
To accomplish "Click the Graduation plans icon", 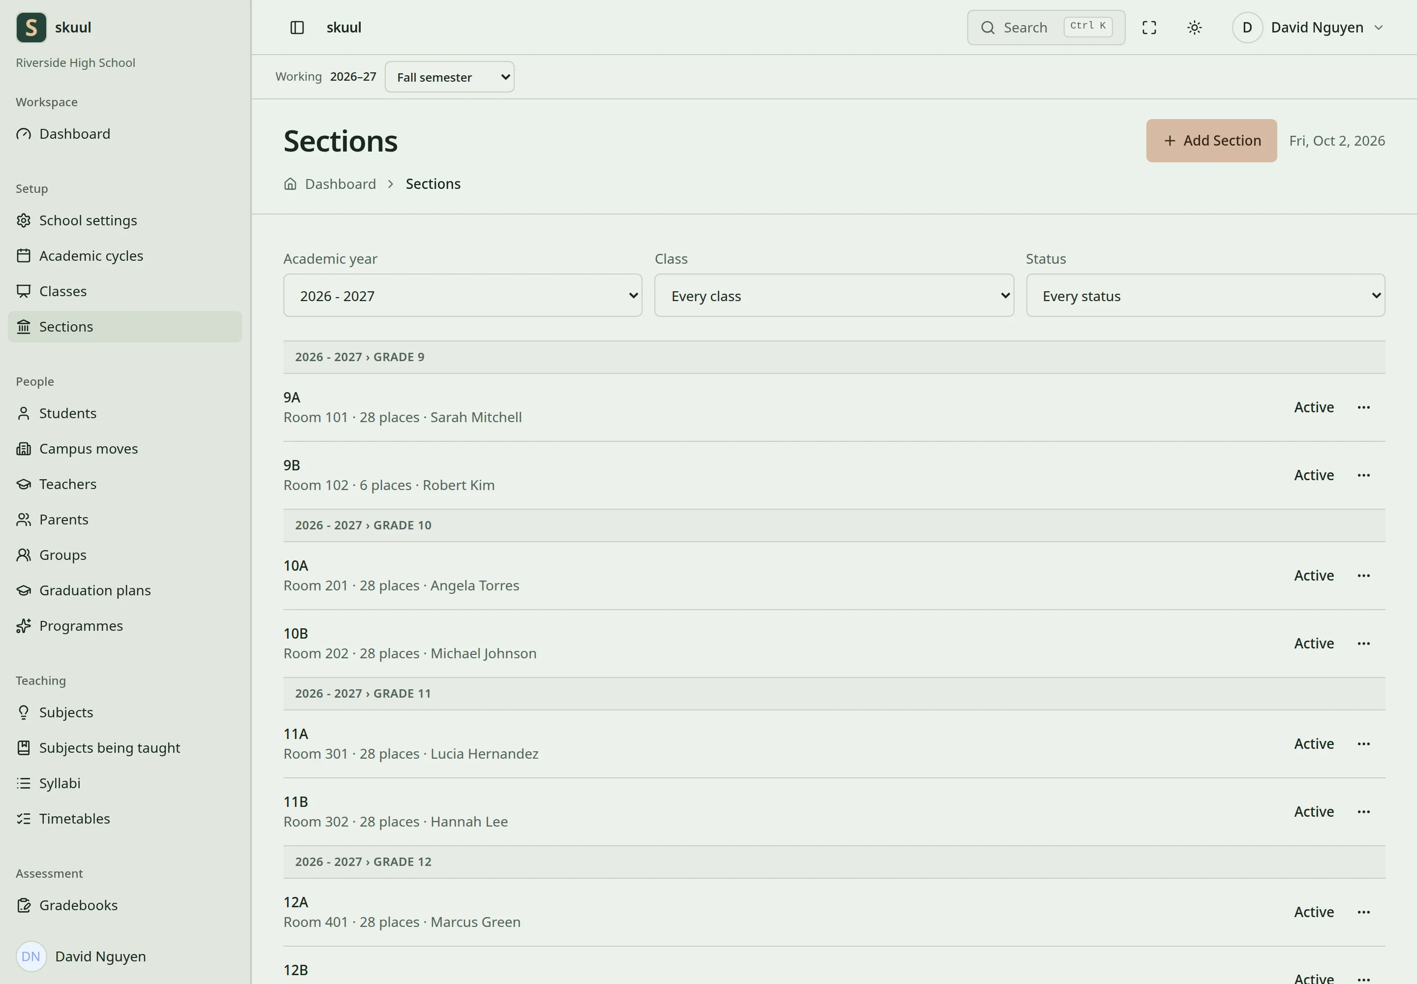I will tap(24, 591).
